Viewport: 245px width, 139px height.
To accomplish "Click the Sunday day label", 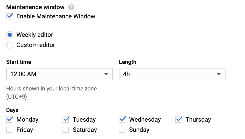I will coord(139,130).
